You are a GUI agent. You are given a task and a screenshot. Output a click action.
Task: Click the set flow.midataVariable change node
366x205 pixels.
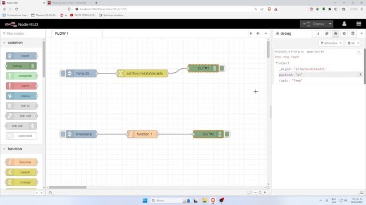(x=142, y=73)
